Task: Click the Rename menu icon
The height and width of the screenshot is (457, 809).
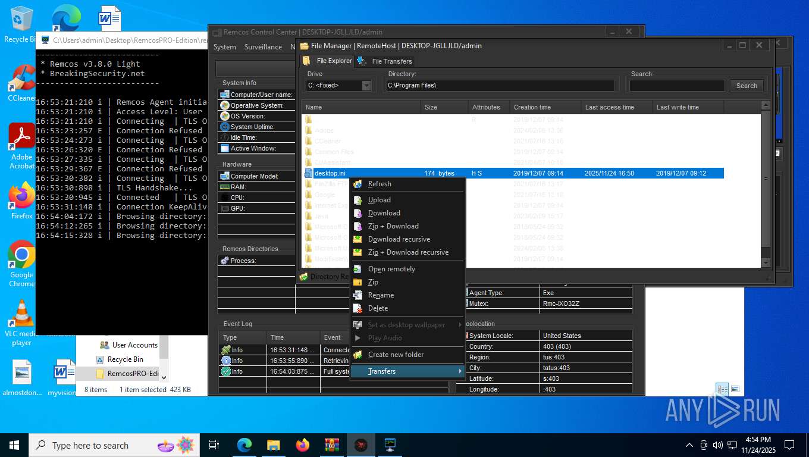Action: [358, 295]
